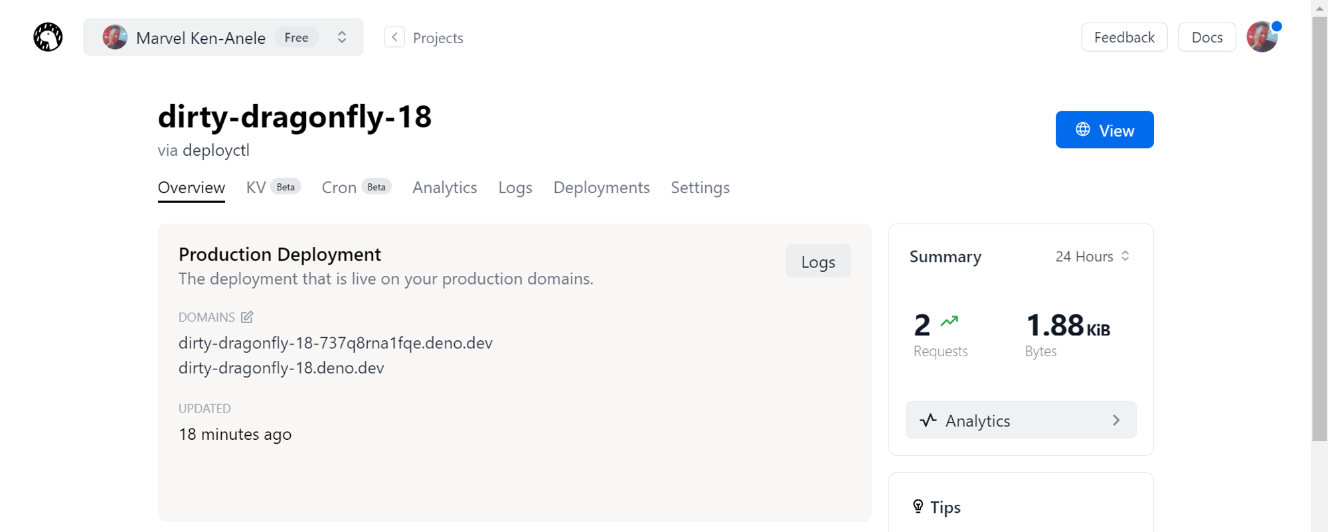Click the green requests trend arrow
The width and height of the screenshot is (1328, 532).
[x=950, y=321]
